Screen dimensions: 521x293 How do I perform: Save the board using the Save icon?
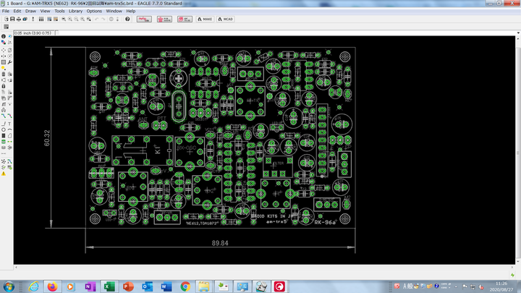12,19
